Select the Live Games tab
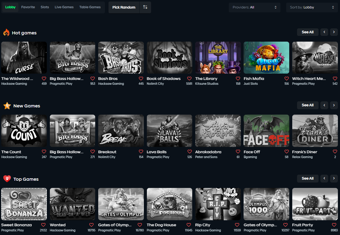This screenshot has width=340, height=235. click(64, 7)
